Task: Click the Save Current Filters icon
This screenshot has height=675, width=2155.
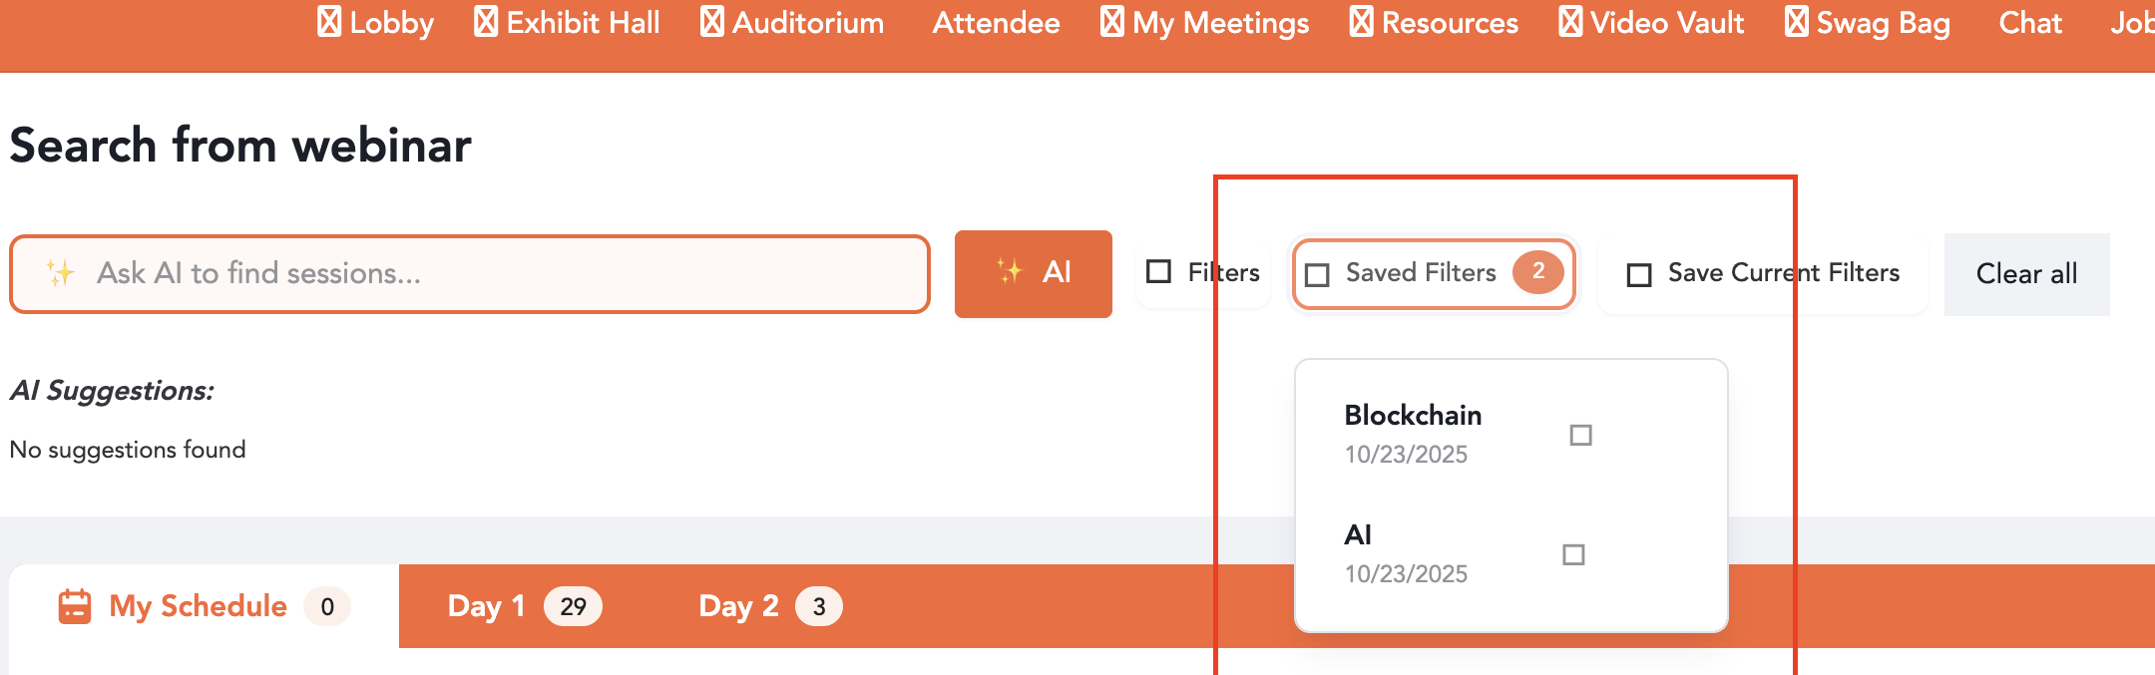Action: [1639, 274]
